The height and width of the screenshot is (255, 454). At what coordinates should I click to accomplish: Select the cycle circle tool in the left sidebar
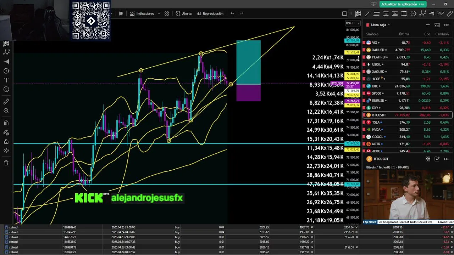click(x=6, y=71)
